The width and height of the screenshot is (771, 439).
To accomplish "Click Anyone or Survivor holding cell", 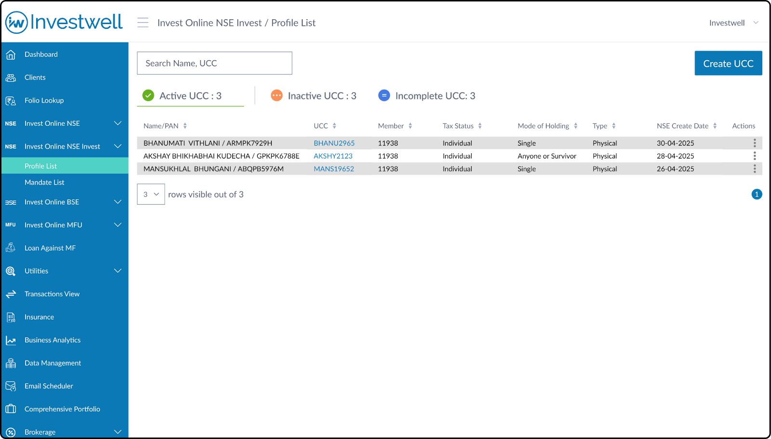I will (547, 156).
